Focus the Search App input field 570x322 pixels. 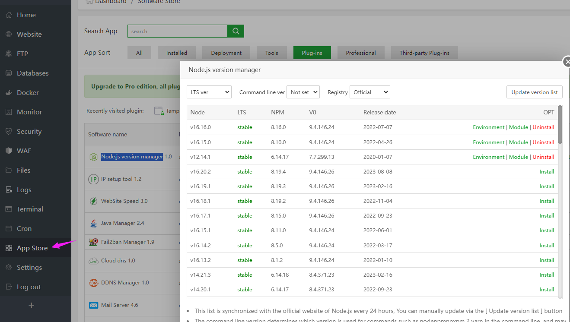pos(177,31)
